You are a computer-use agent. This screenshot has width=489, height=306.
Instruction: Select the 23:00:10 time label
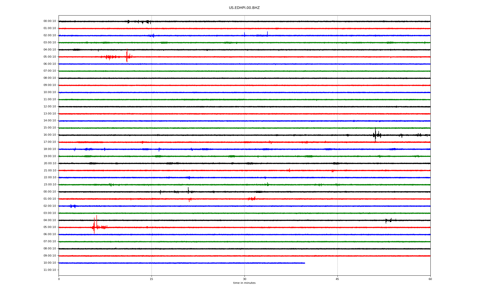click(50, 185)
